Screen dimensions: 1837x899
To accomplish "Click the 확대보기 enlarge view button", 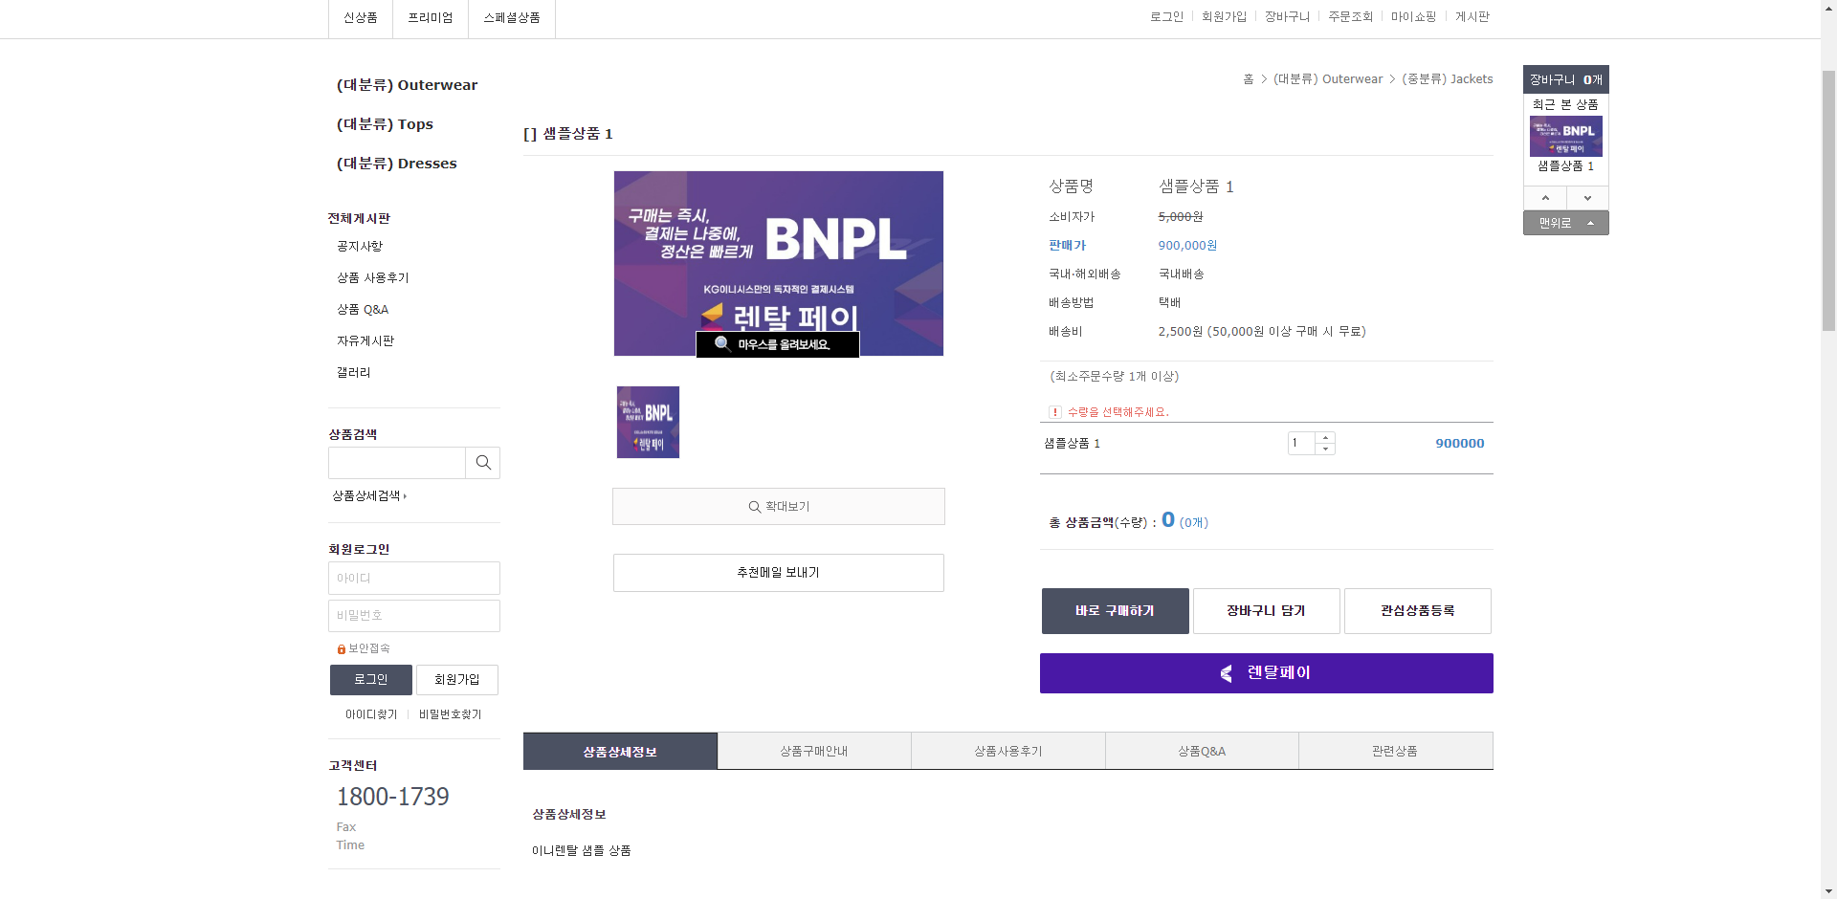I will (x=779, y=507).
